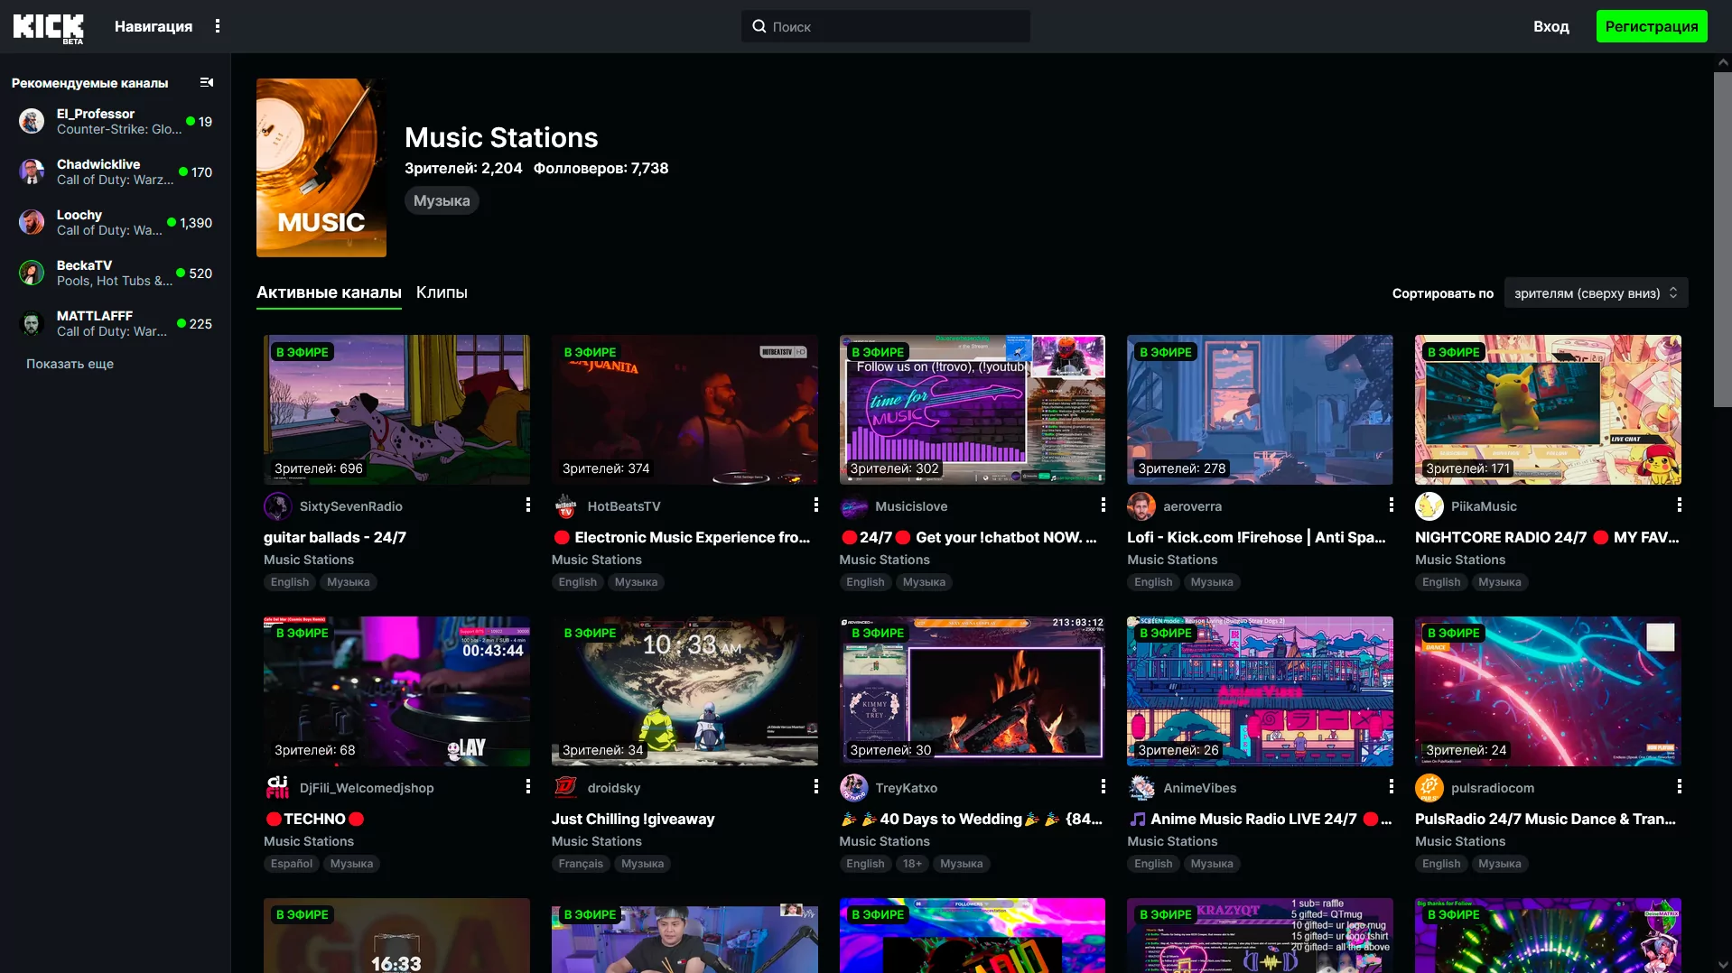The width and height of the screenshot is (1732, 973).
Task: Open options menu for SixtySevenRadio stream
Action: pyautogui.click(x=528, y=505)
